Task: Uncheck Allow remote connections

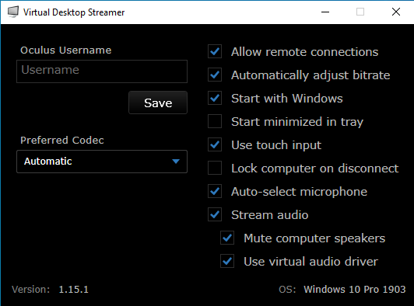Action: [x=215, y=51]
